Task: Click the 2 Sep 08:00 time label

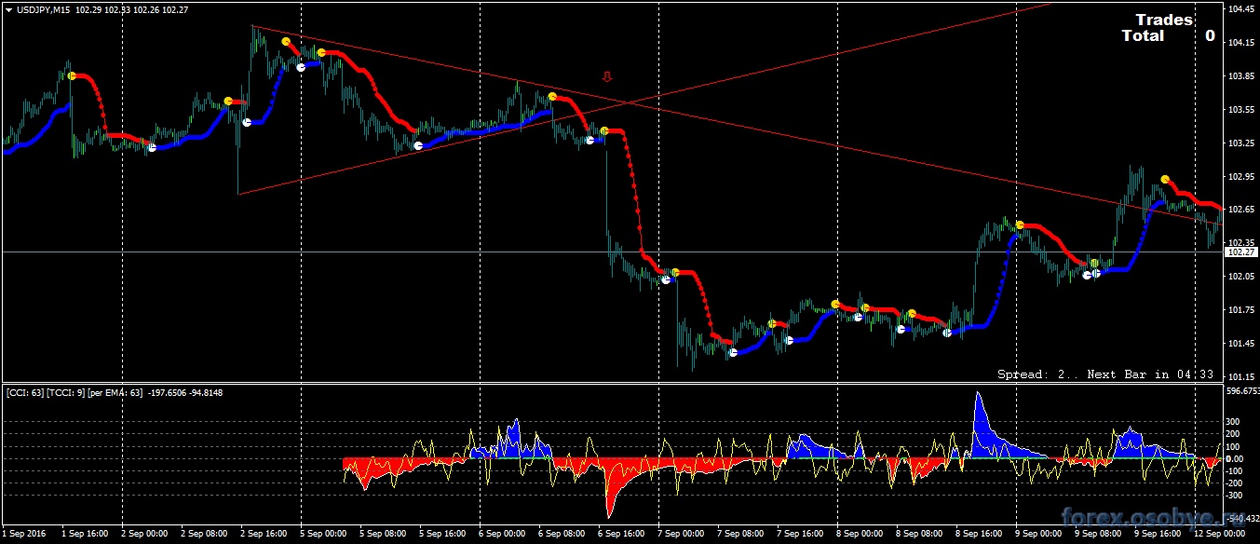Action: pyautogui.click(x=205, y=535)
